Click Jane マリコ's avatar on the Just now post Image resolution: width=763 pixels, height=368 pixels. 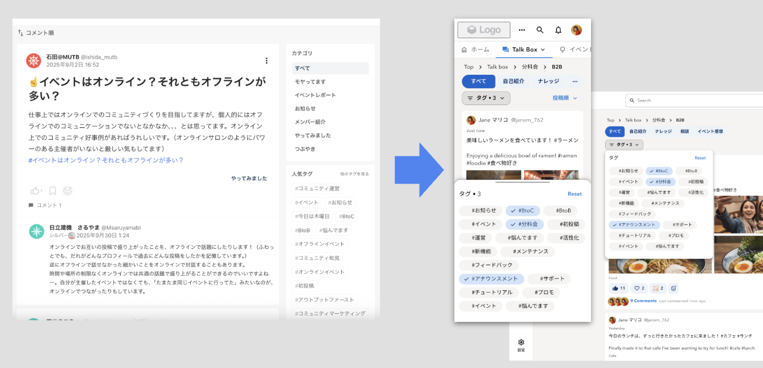[471, 120]
